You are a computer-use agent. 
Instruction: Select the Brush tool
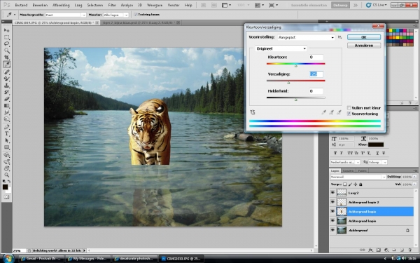point(6,79)
